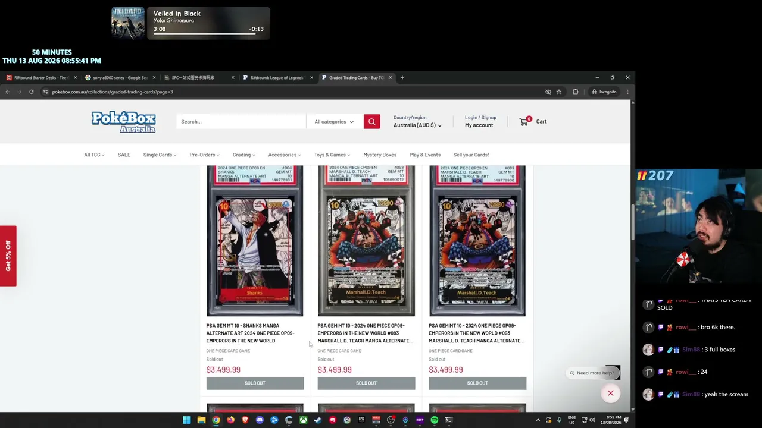Expand the Single Cards menu
The width and height of the screenshot is (762, 428).
pos(160,155)
